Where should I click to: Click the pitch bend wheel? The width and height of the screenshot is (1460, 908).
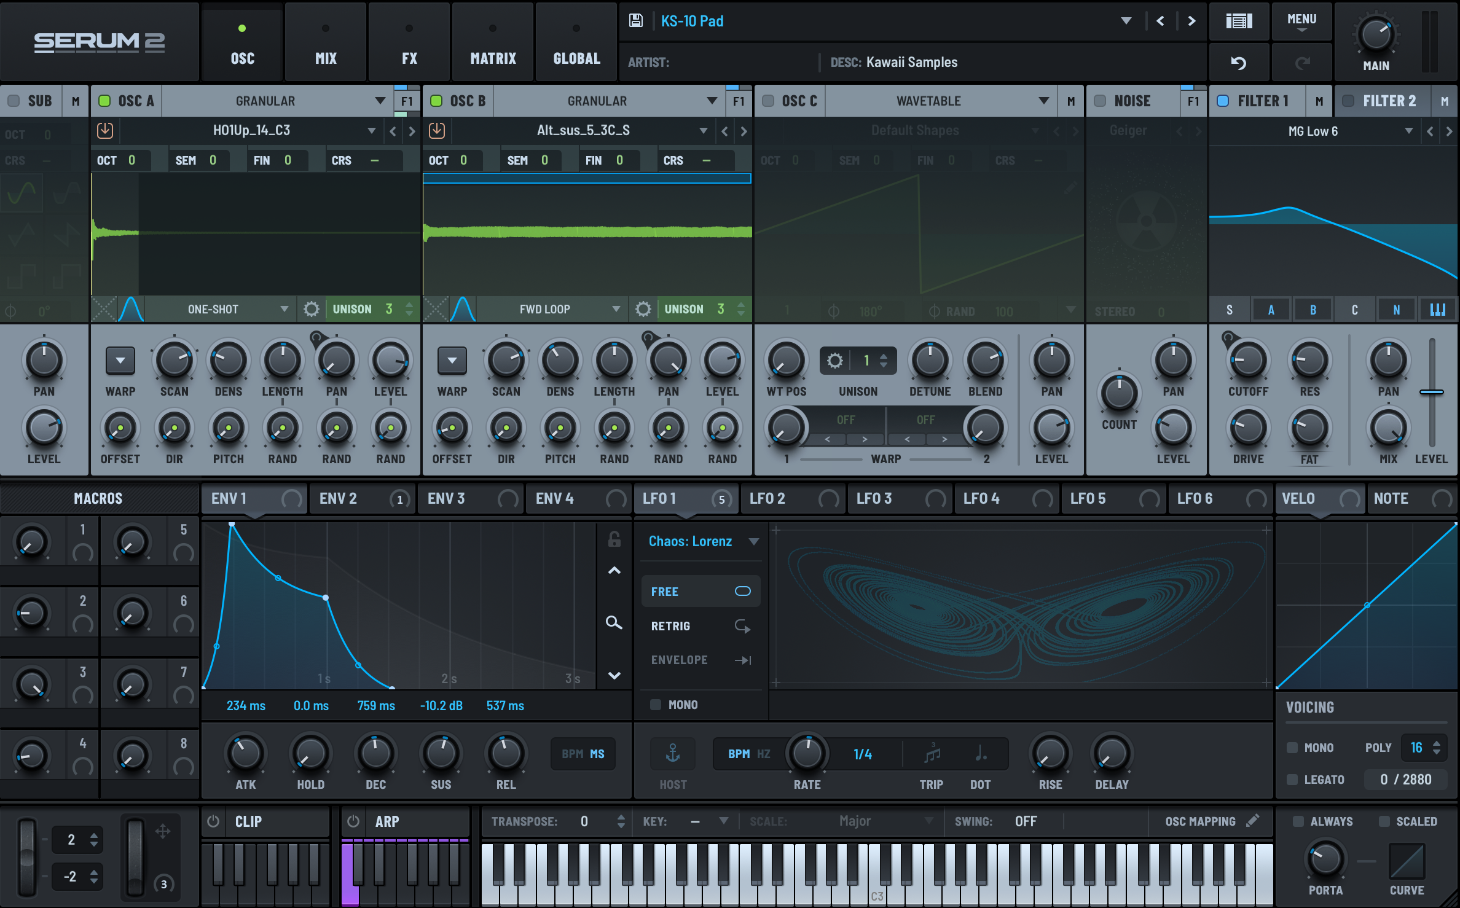(27, 857)
